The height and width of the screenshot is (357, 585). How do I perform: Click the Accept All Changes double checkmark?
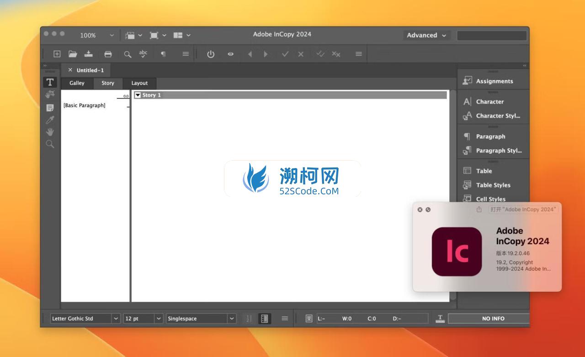320,54
